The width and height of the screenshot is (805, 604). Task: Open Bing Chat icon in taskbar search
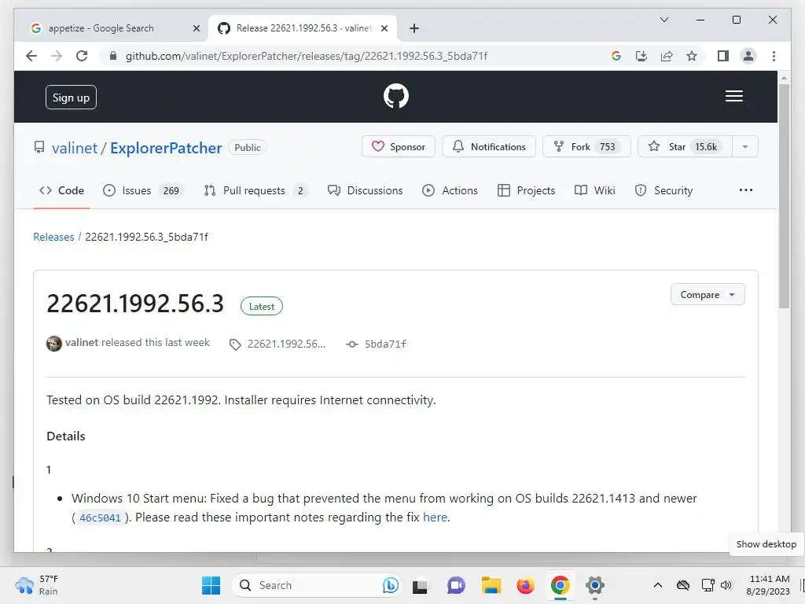tap(390, 585)
